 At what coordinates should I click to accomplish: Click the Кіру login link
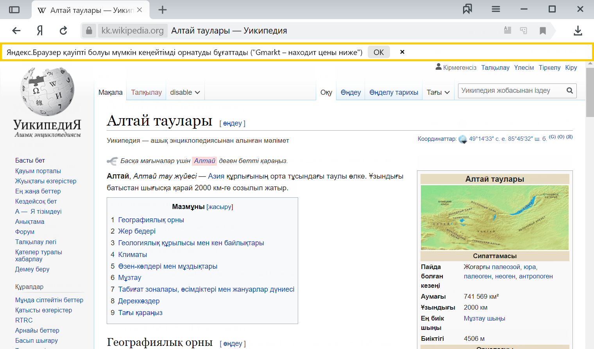571,67
